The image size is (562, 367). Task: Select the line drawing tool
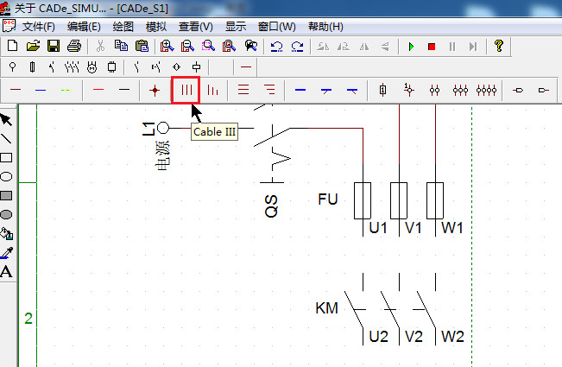click(x=6, y=138)
